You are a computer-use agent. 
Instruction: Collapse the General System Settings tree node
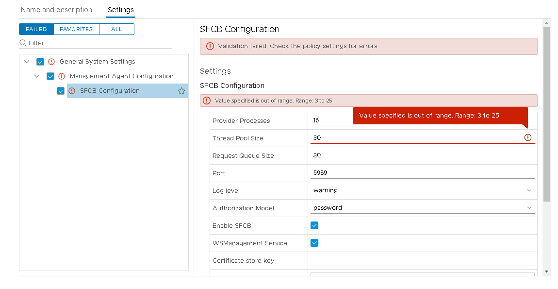point(27,61)
